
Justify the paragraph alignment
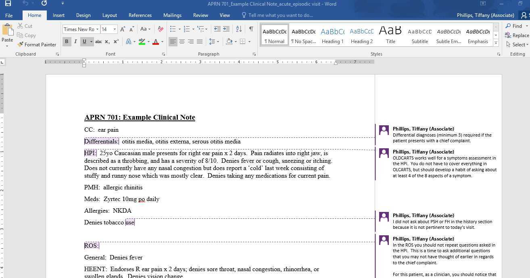199,41
